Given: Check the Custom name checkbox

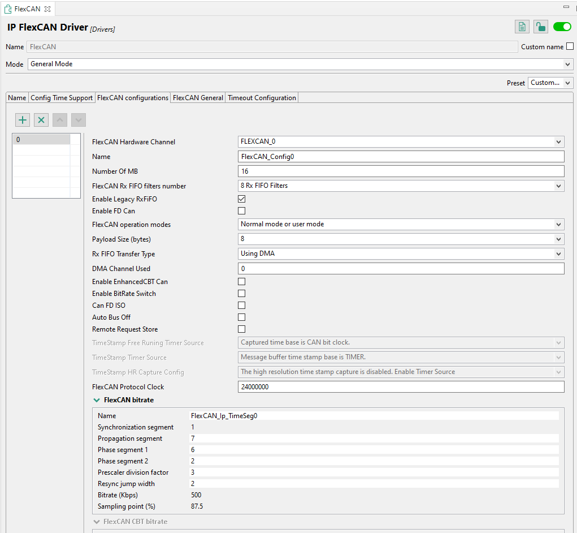Looking at the screenshot, I should pyautogui.click(x=570, y=47).
